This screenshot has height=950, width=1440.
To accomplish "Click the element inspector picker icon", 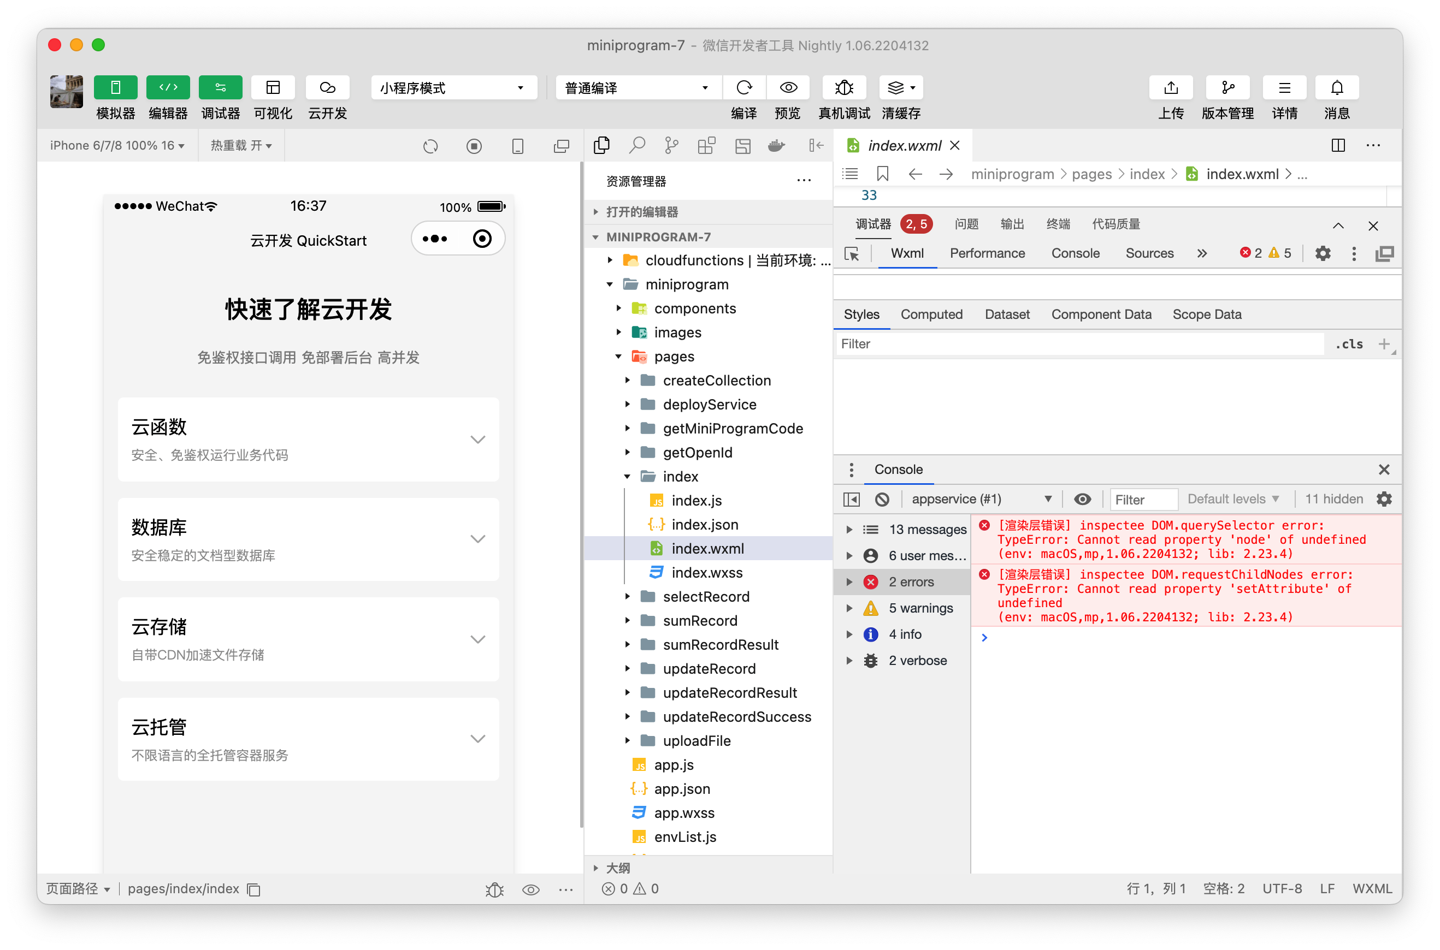I will coord(852,254).
